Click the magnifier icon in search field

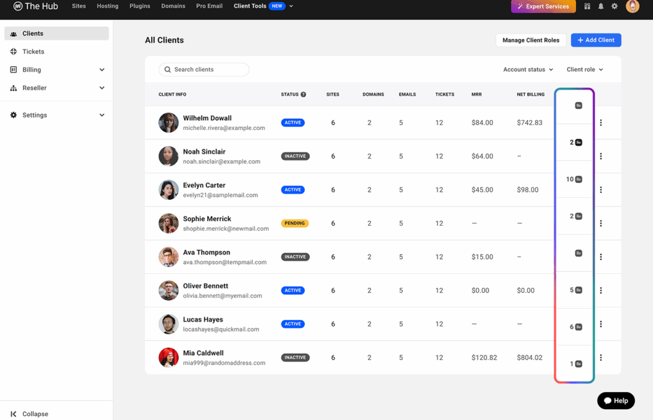pyautogui.click(x=167, y=69)
